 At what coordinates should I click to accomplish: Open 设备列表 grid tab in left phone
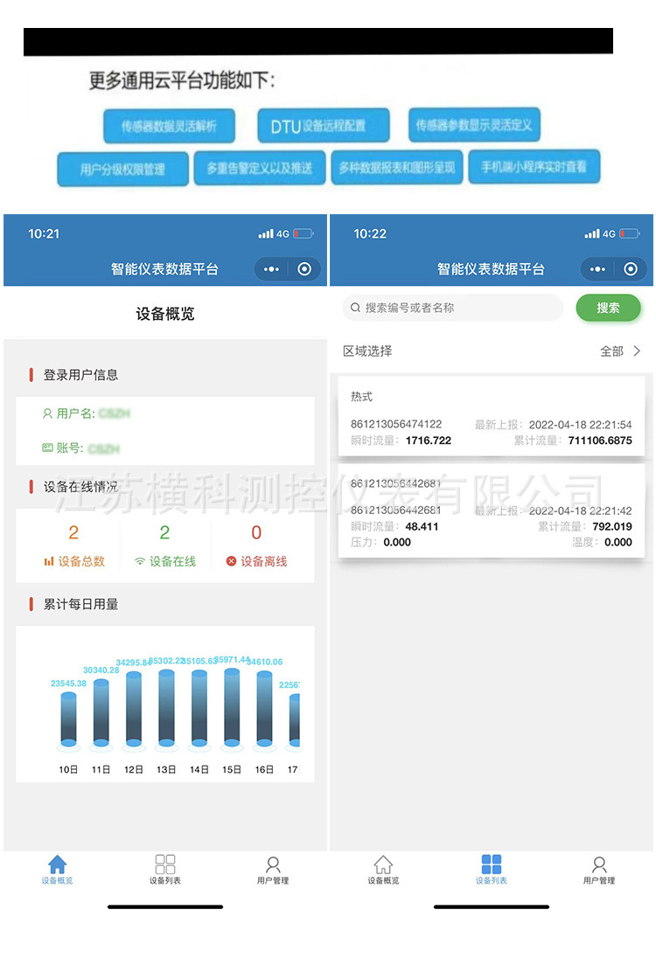[165, 869]
